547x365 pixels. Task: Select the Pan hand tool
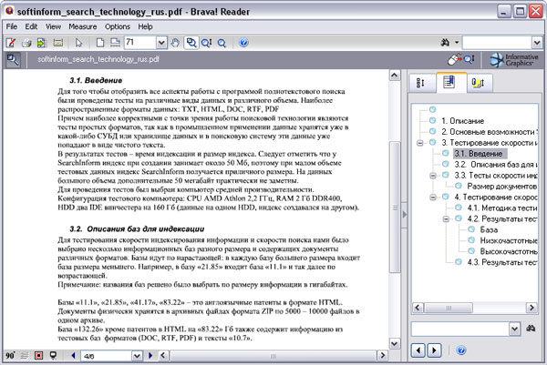175,43
